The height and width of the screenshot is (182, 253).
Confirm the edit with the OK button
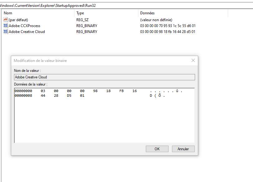pos(157,149)
